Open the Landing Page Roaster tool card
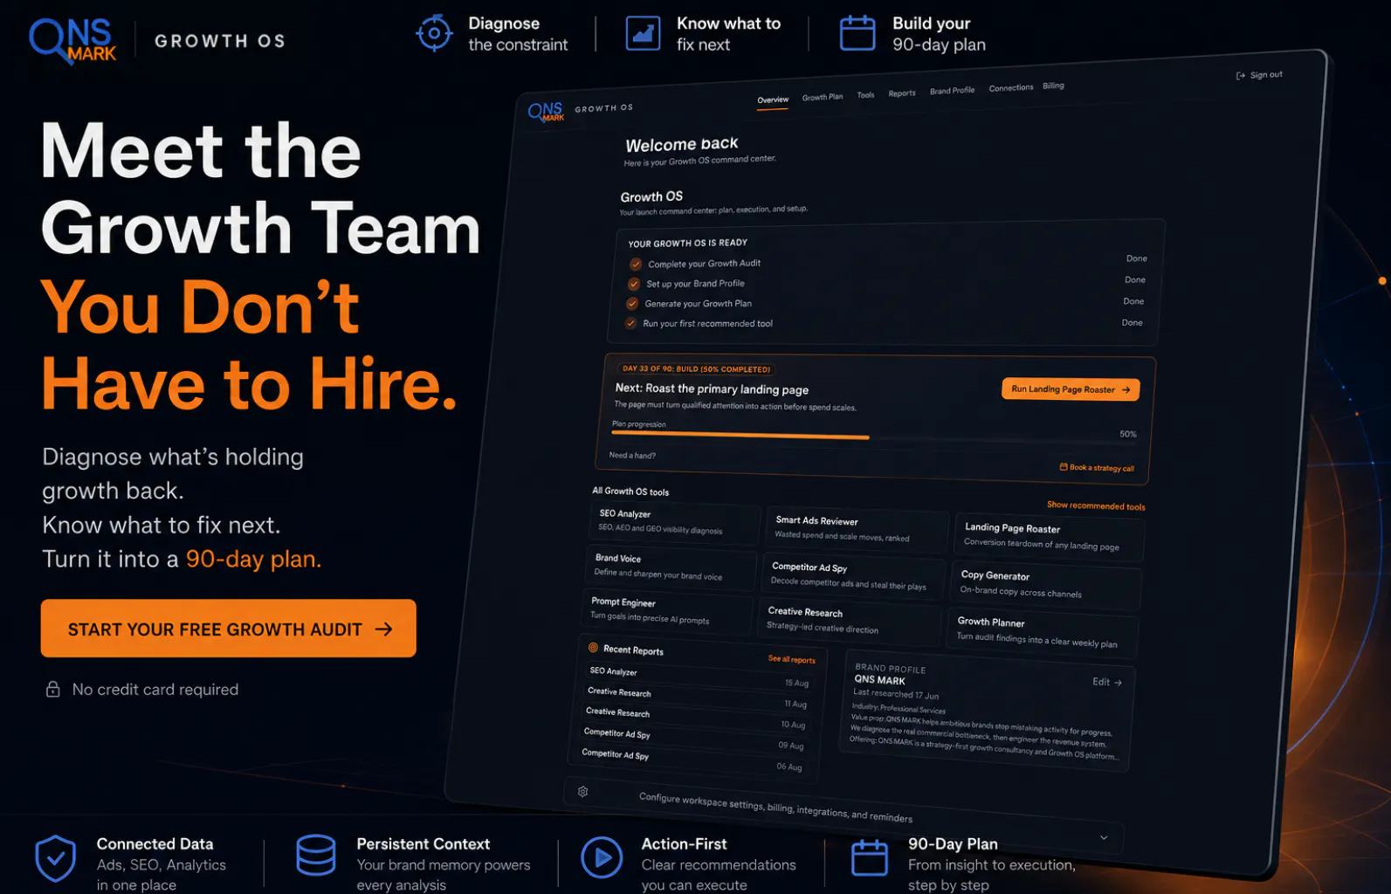 coord(1049,537)
